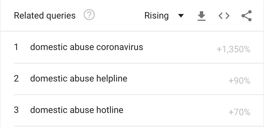Select rank number 1 in list
Image resolution: width=264 pixels, height=127 pixels.
(16, 47)
